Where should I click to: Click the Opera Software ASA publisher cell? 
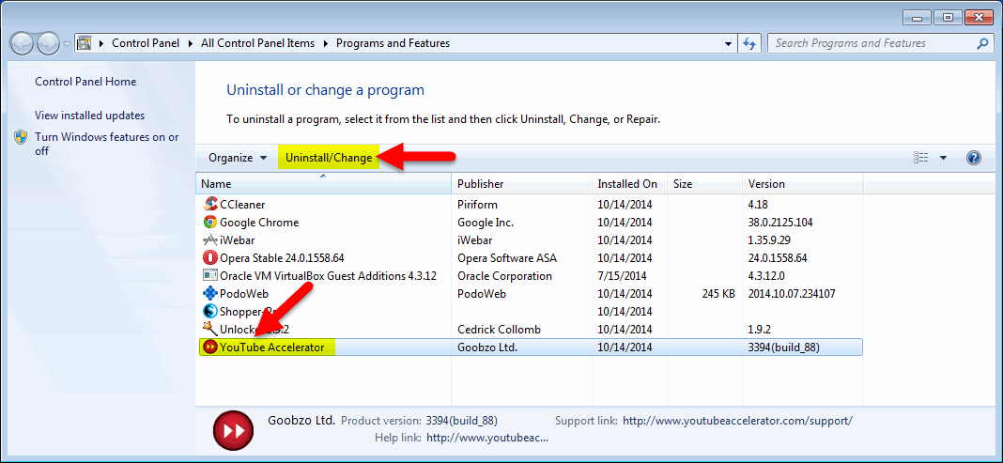507,258
